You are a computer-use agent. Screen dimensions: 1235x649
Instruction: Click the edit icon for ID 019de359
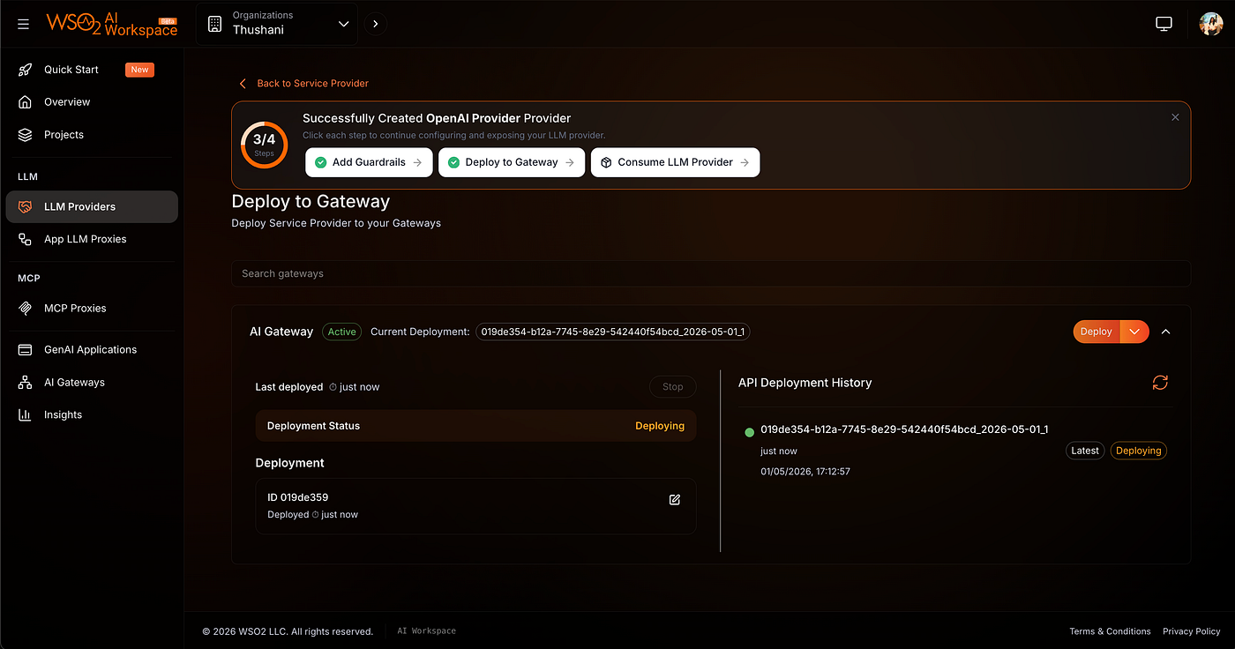point(675,500)
